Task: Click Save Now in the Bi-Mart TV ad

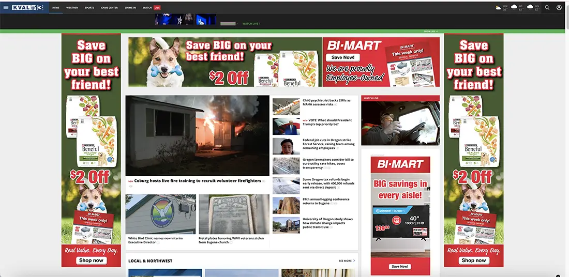Action: click(400, 267)
